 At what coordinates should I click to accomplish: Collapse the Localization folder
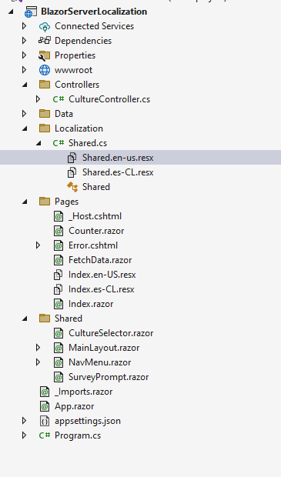[x=25, y=129]
